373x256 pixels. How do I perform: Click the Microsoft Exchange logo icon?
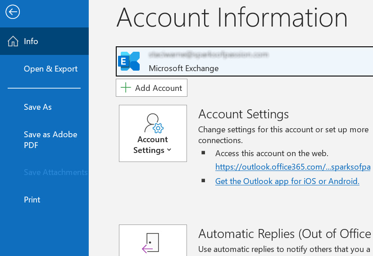tap(129, 61)
